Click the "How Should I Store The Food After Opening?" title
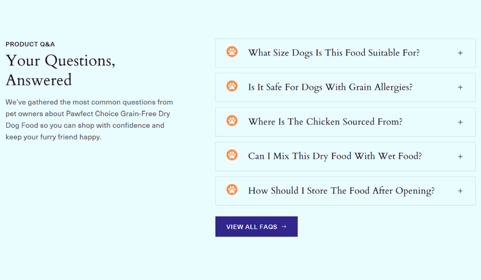The width and height of the screenshot is (481, 280). [x=341, y=191]
